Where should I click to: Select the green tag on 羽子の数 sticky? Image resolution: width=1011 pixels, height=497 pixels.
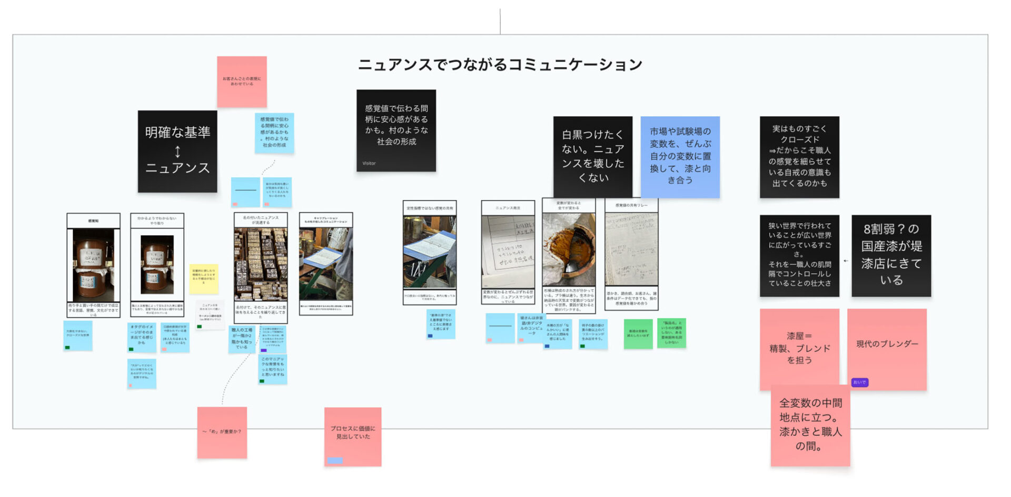(x=582, y=346)
